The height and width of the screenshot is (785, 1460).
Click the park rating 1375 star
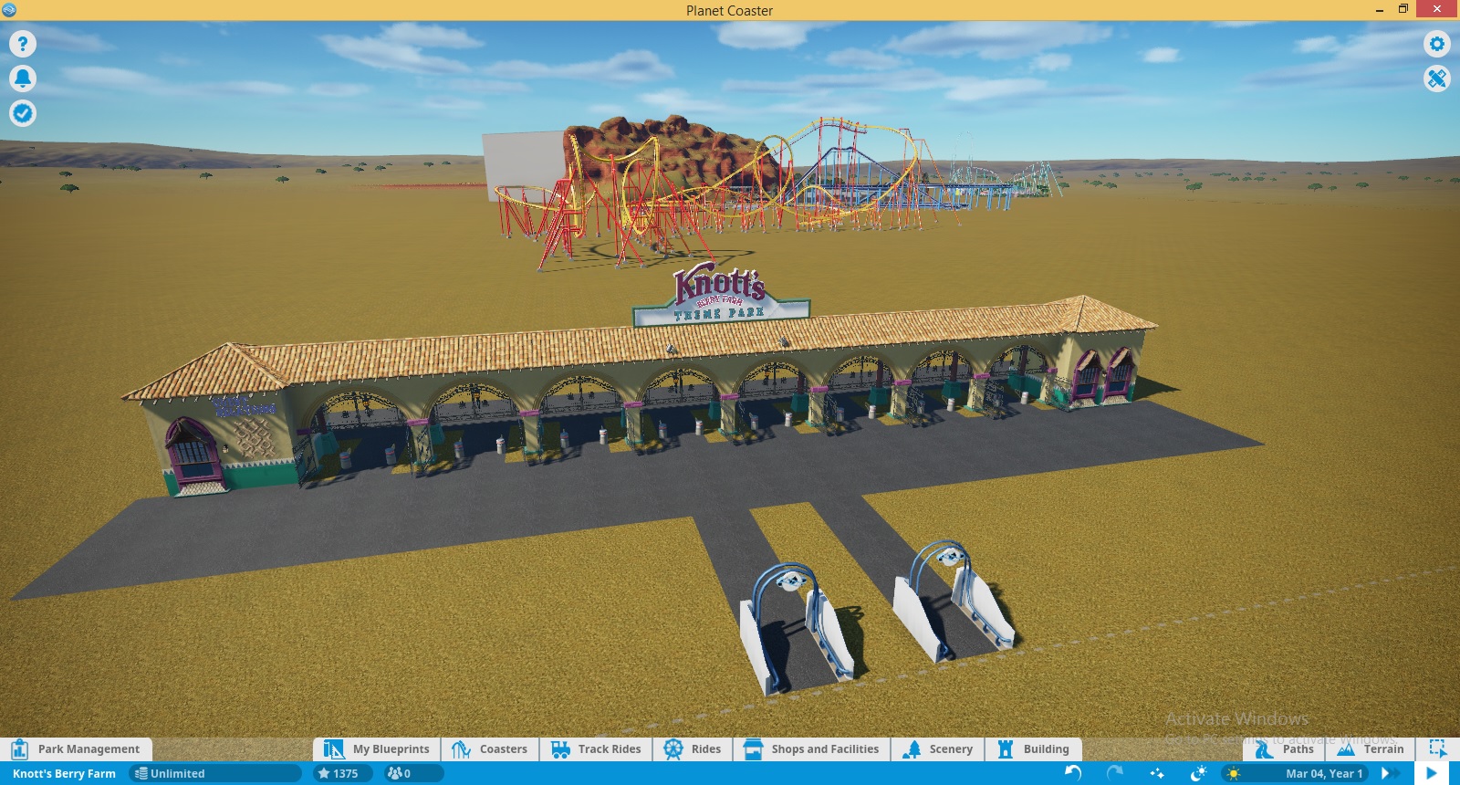342,773
